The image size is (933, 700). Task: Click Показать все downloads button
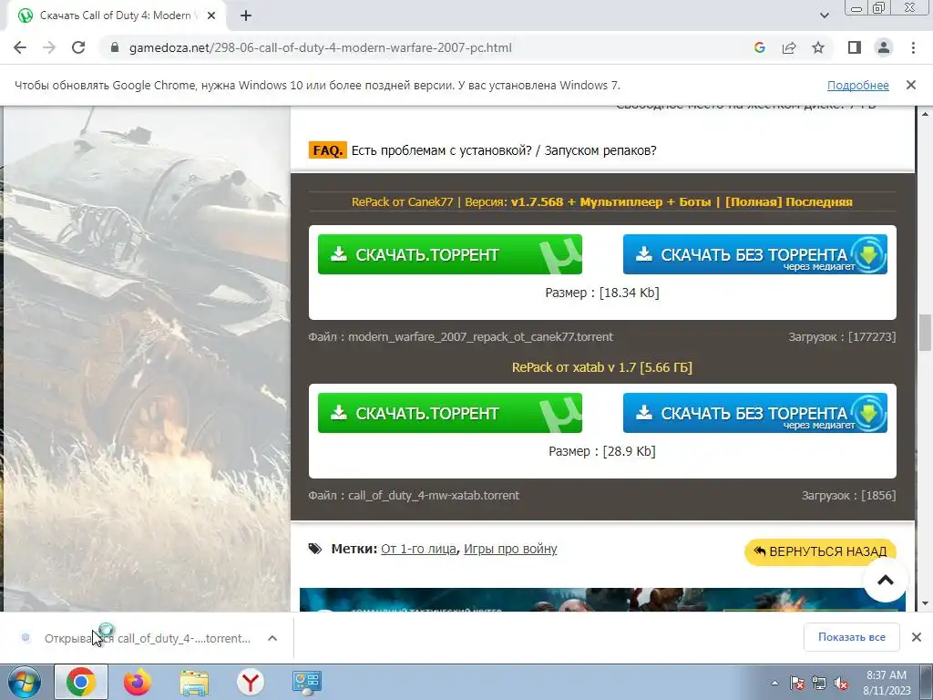coord(852,637)
